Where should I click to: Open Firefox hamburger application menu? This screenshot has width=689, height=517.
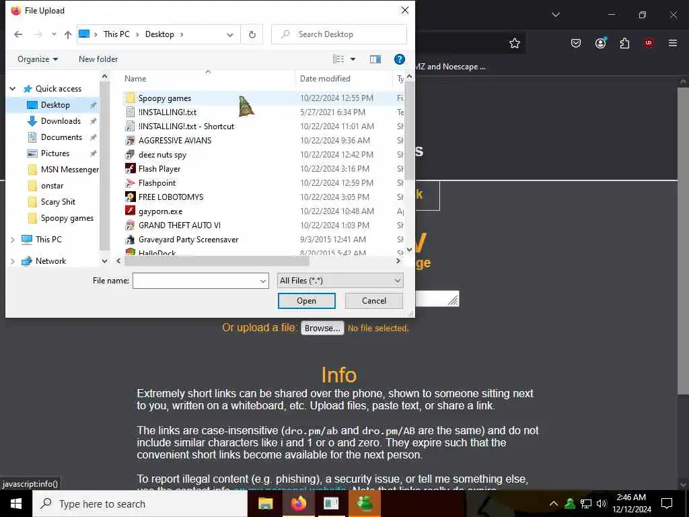coord(673,43)
